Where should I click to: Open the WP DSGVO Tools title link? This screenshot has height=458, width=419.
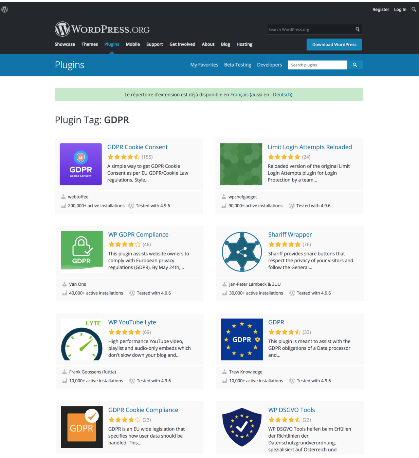click(x=292, y=410)
